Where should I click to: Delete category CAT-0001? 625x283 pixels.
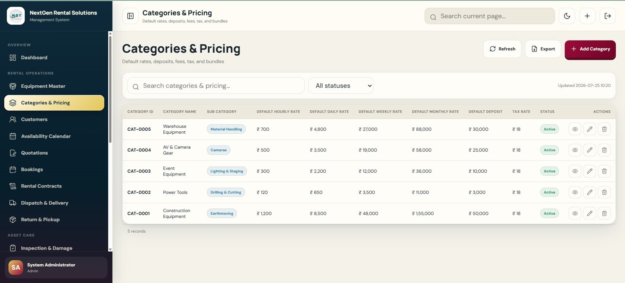coord(604,213)
